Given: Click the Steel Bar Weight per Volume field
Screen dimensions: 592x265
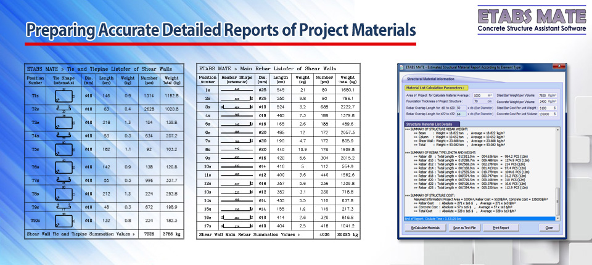Looking at the screenshot, I should pyautogui.click(x=548, y=95).
